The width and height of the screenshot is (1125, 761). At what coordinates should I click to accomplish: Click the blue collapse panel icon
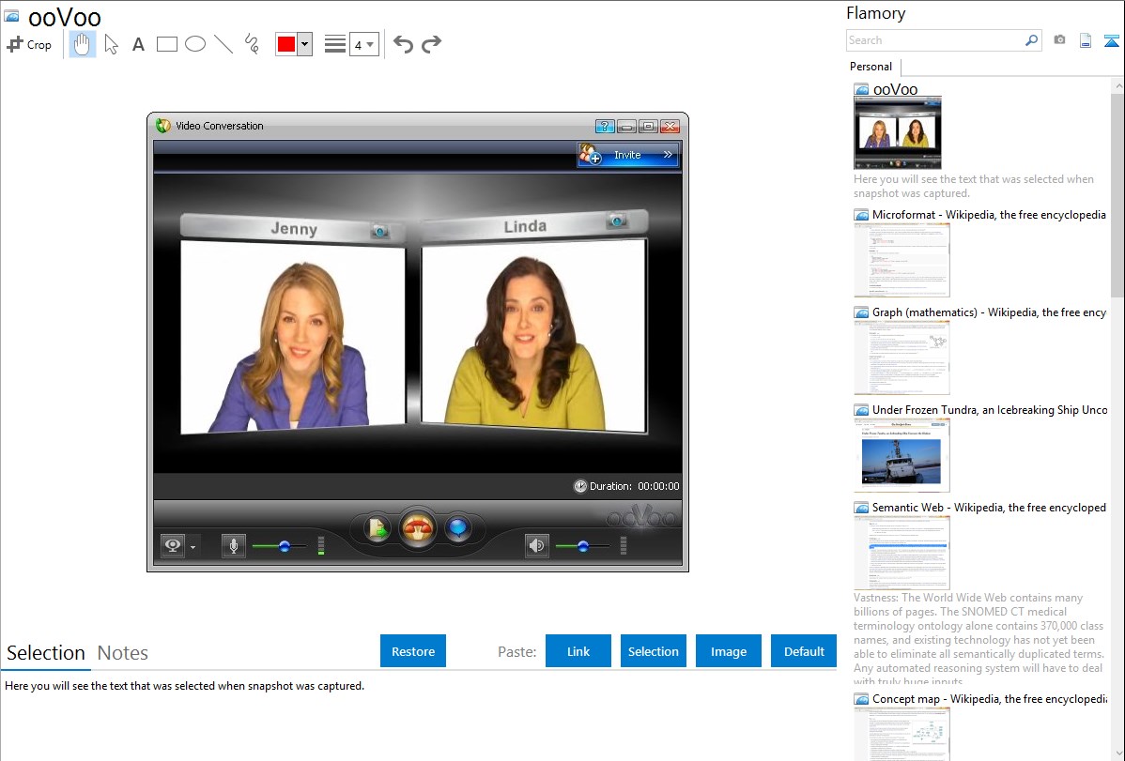tap(1111, 40)
